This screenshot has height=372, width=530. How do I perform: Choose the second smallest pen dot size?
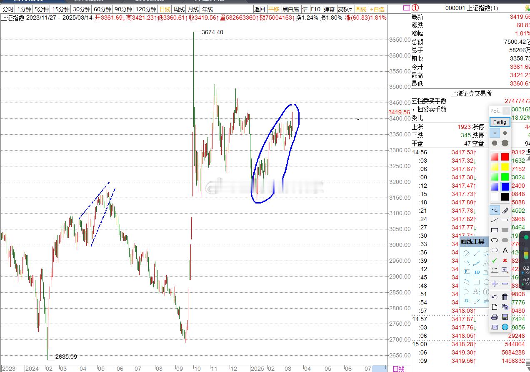505,133
